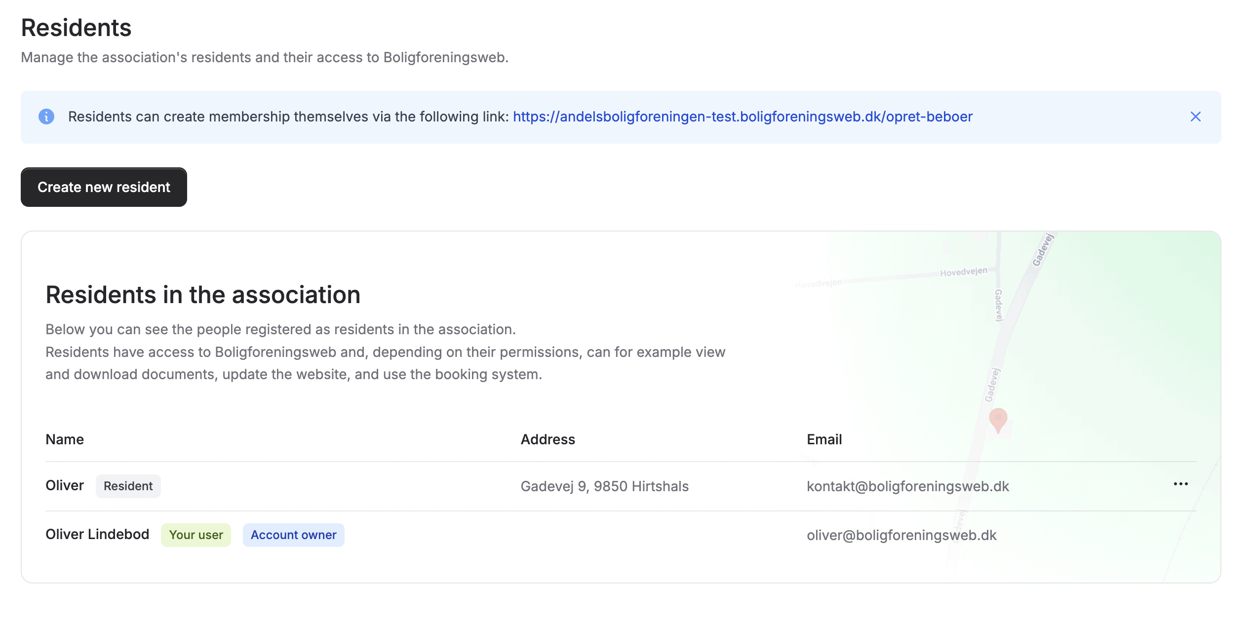
Task: Click the Address column header
Action: coord(548,439)
